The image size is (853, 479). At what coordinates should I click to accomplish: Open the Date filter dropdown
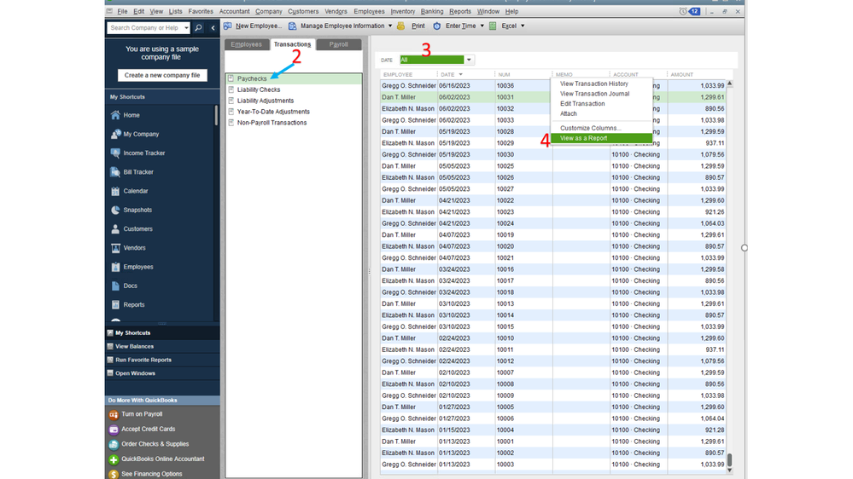[469, 60]
